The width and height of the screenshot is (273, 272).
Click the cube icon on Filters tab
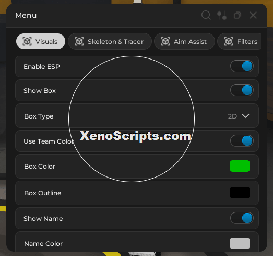point(229,41)
